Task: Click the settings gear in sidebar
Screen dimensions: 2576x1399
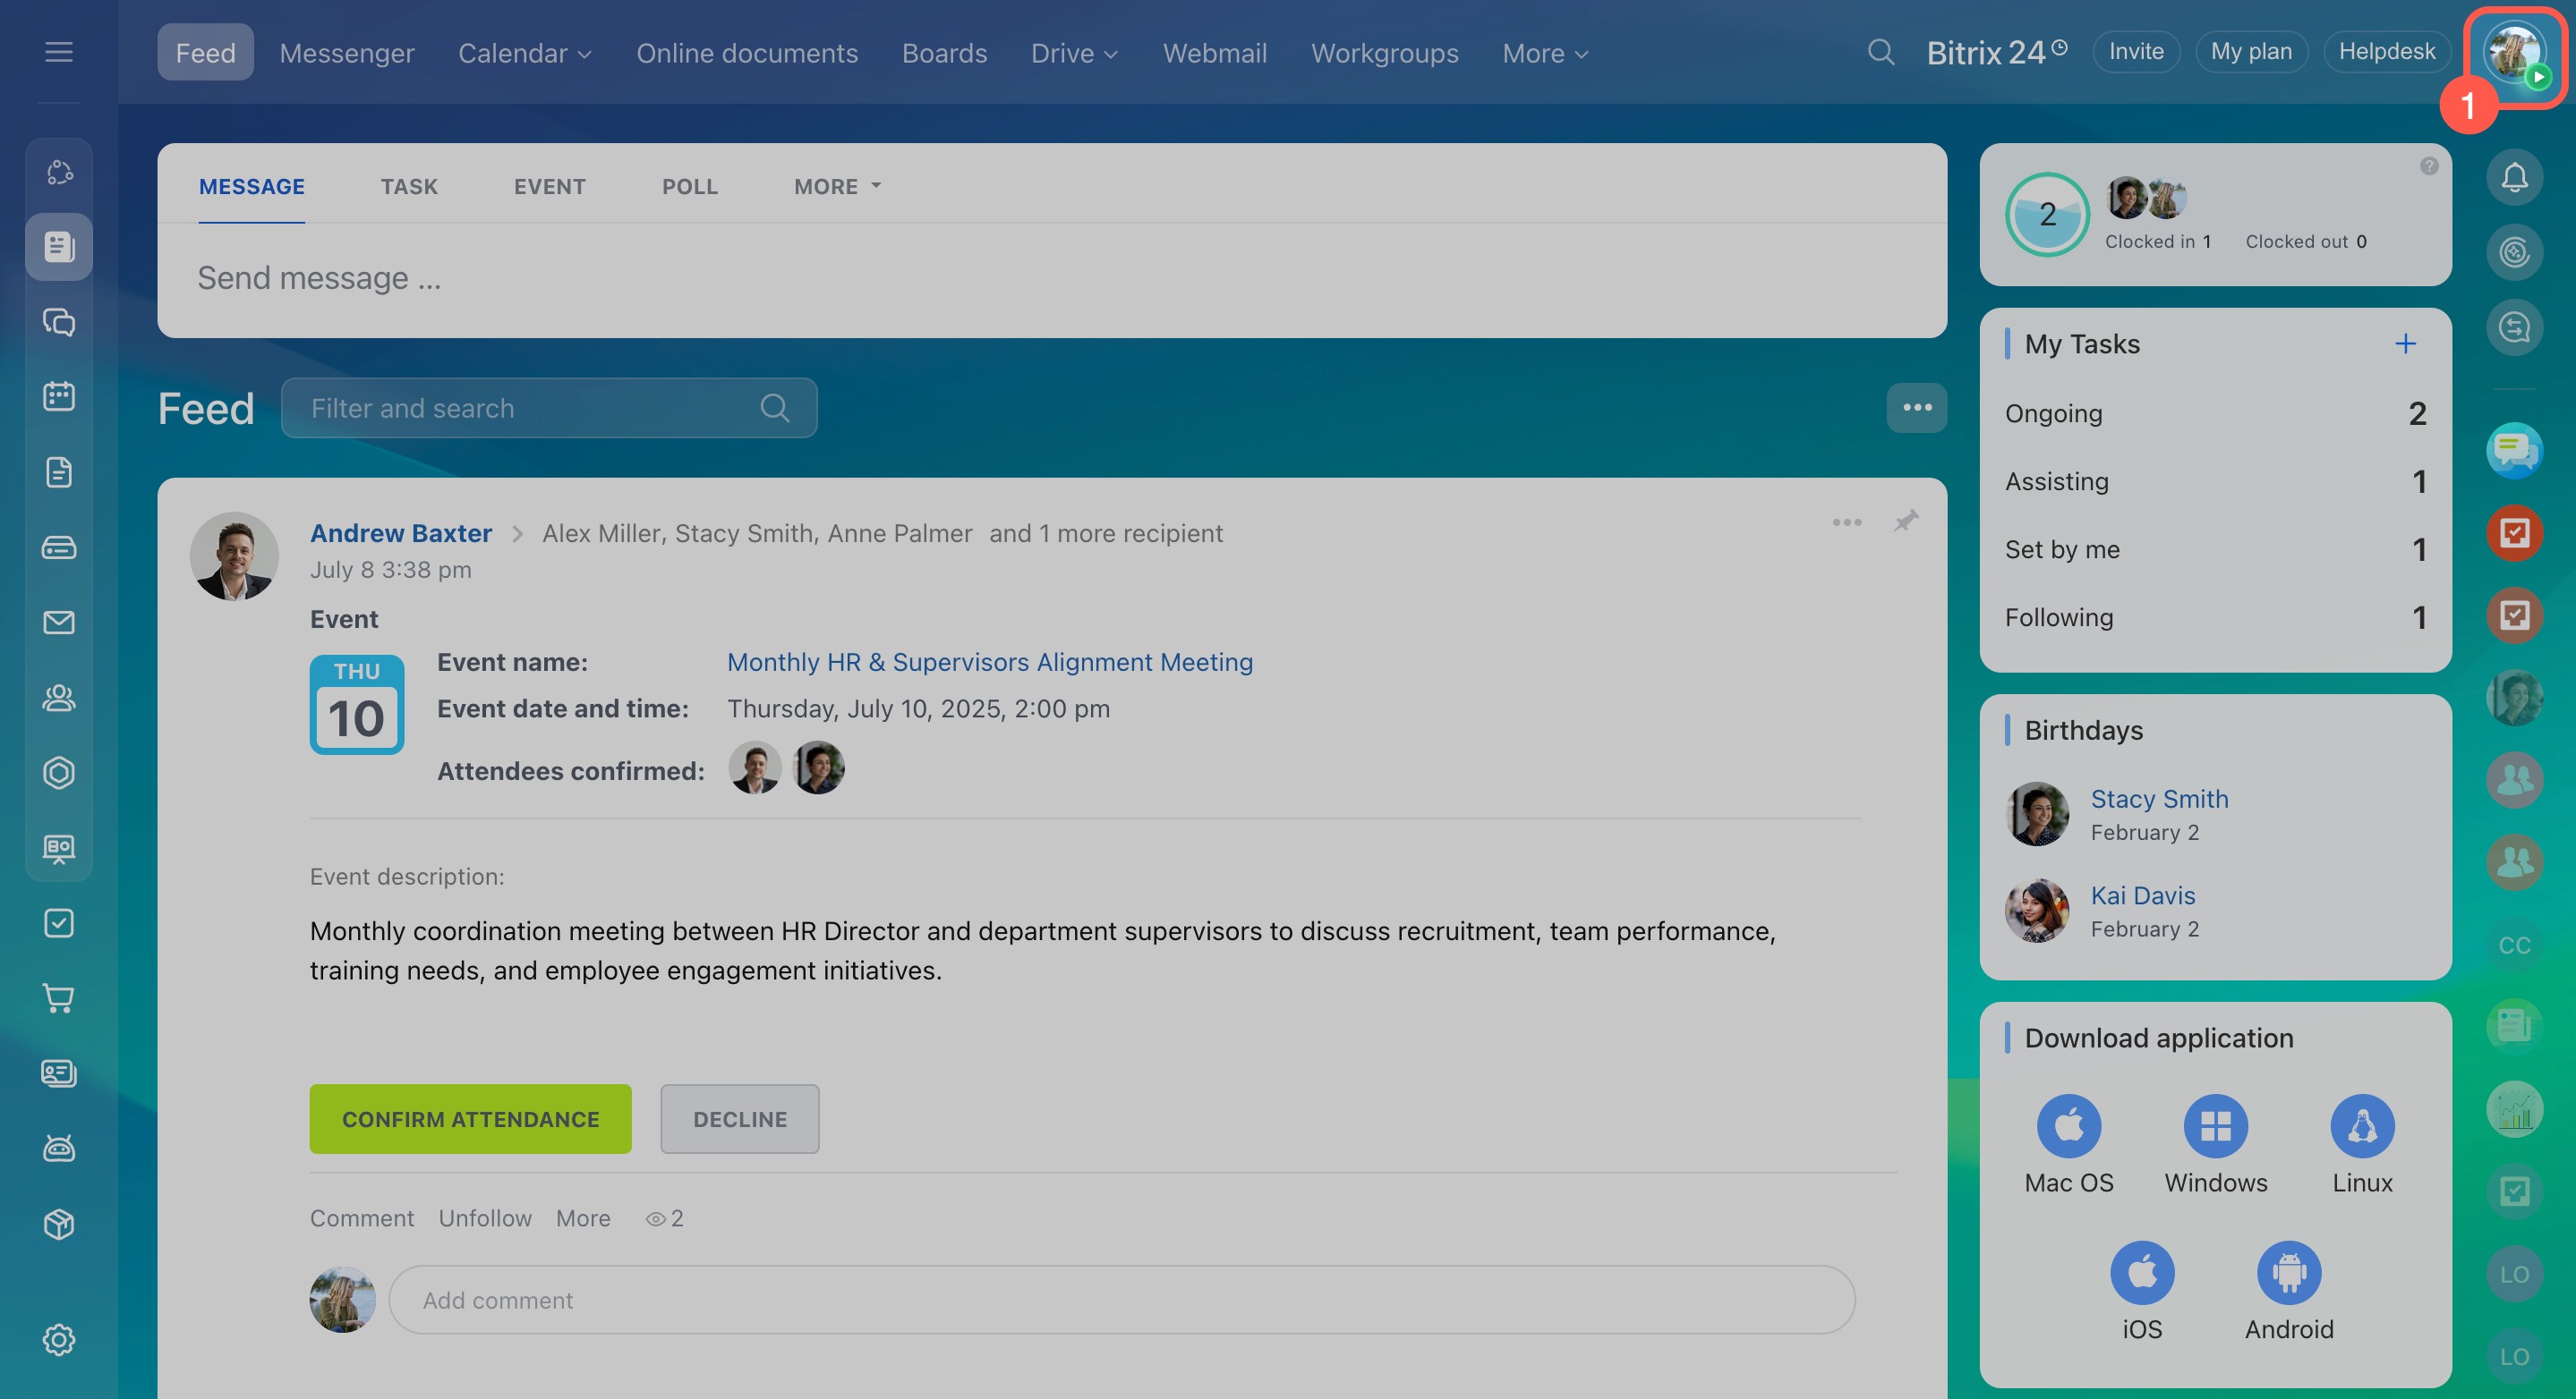Action: tap(59, 1339)
